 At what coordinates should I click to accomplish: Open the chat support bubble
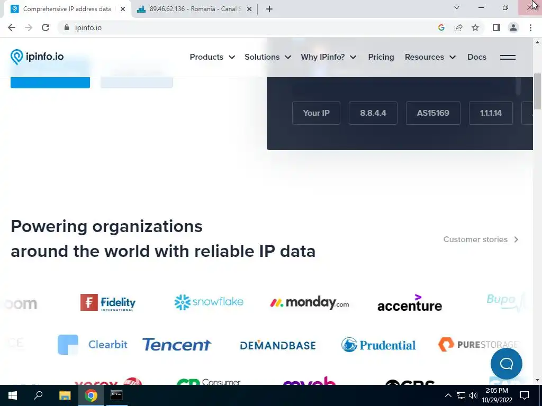(x=507, y=364)
